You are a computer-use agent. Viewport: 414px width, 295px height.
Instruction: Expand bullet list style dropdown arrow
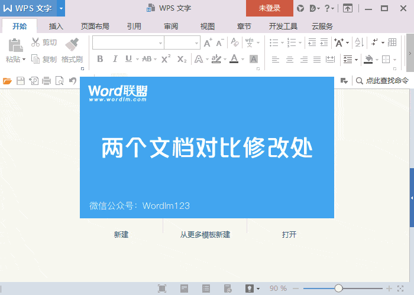tap(282, 42)
